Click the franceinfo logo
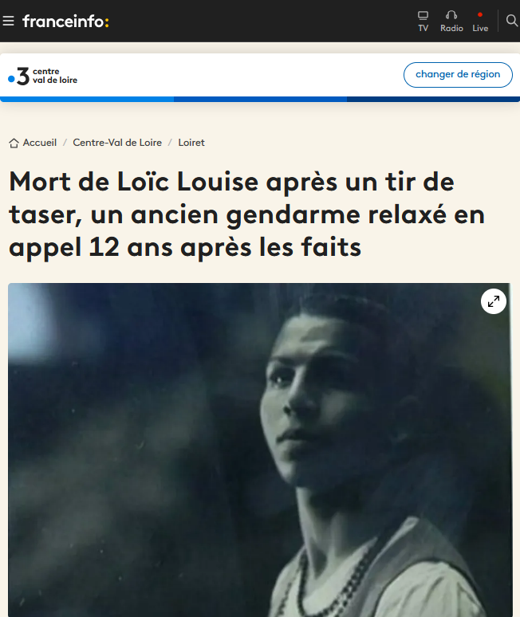This screenshot has height=617, width=520. (65, 22)
